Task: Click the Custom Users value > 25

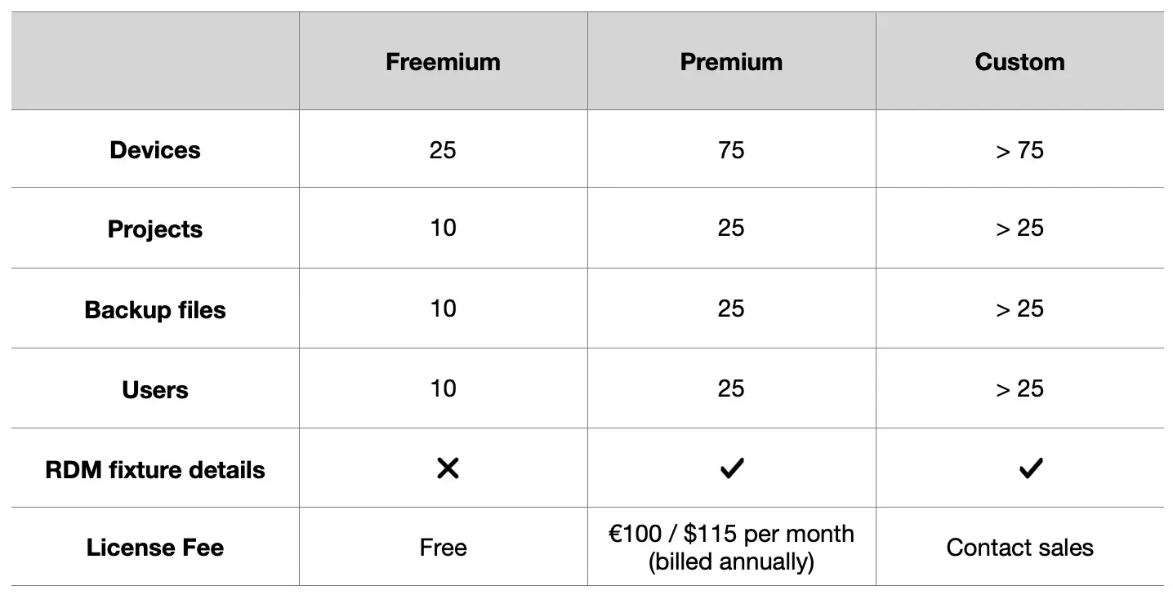Action: click(1019, 388)
